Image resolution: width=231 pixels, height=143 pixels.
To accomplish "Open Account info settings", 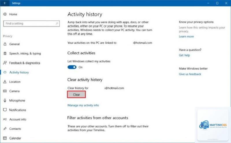I will click(18, 119).
